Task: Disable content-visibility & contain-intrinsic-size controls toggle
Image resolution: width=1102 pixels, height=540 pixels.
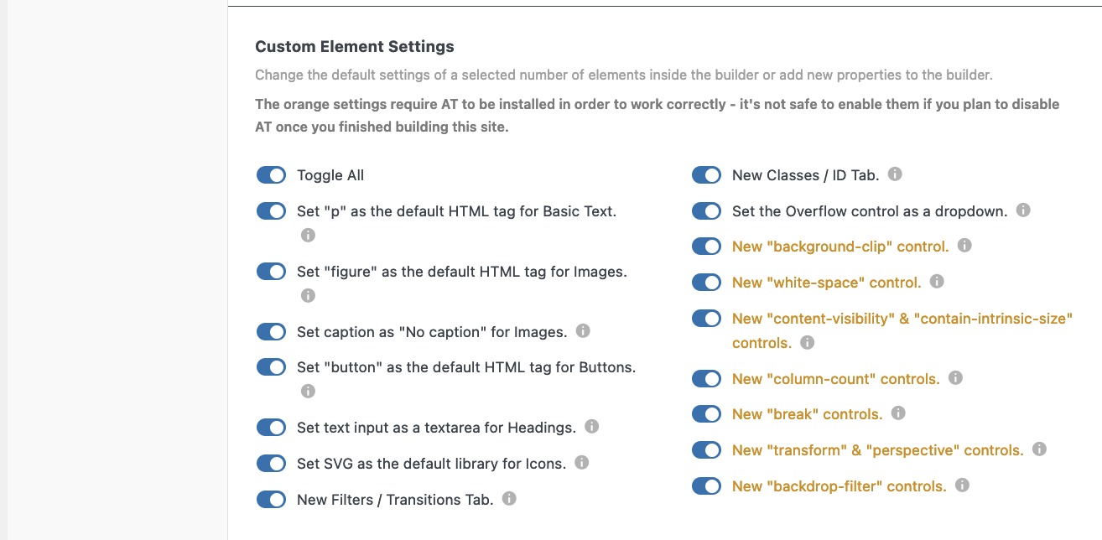Action: pos(706,319)
